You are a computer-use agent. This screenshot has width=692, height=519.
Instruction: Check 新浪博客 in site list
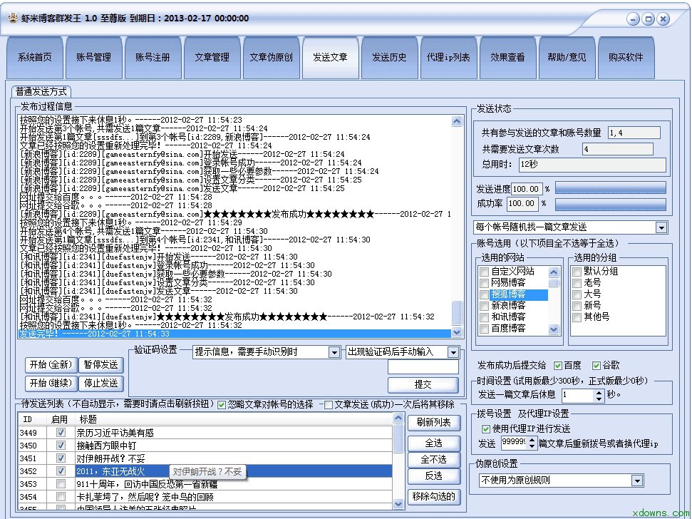484,306
